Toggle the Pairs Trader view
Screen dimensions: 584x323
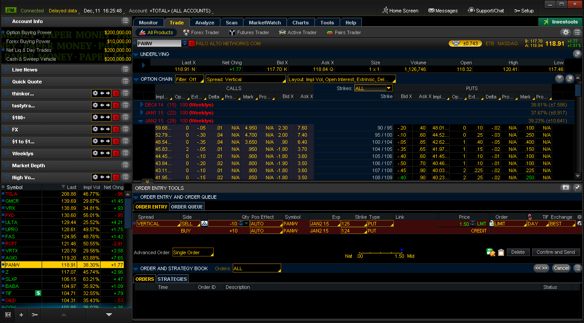tap(344, 32)
